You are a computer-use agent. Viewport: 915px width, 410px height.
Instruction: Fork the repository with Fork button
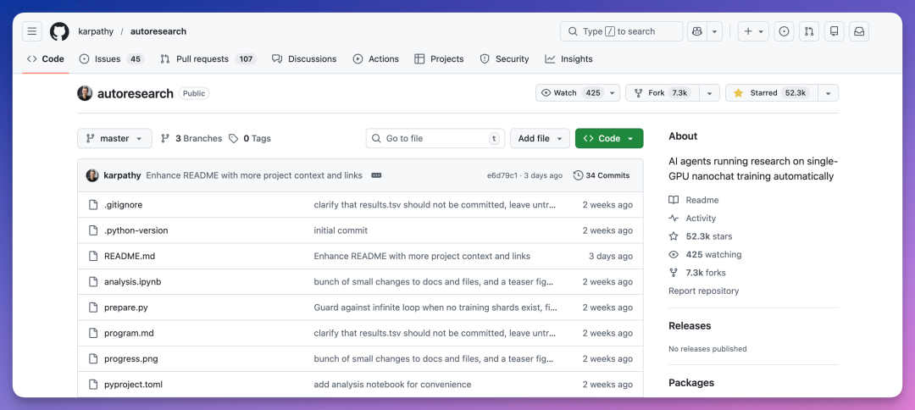663,93
